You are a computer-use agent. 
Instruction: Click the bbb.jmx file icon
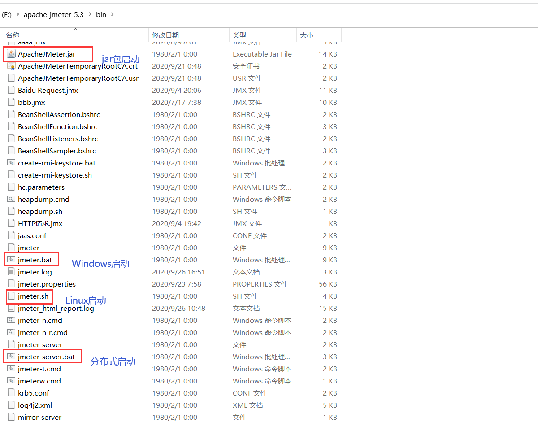(11, 102)
